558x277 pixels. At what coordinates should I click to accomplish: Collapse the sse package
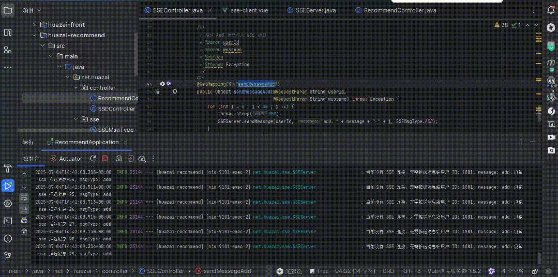point(76,119)
